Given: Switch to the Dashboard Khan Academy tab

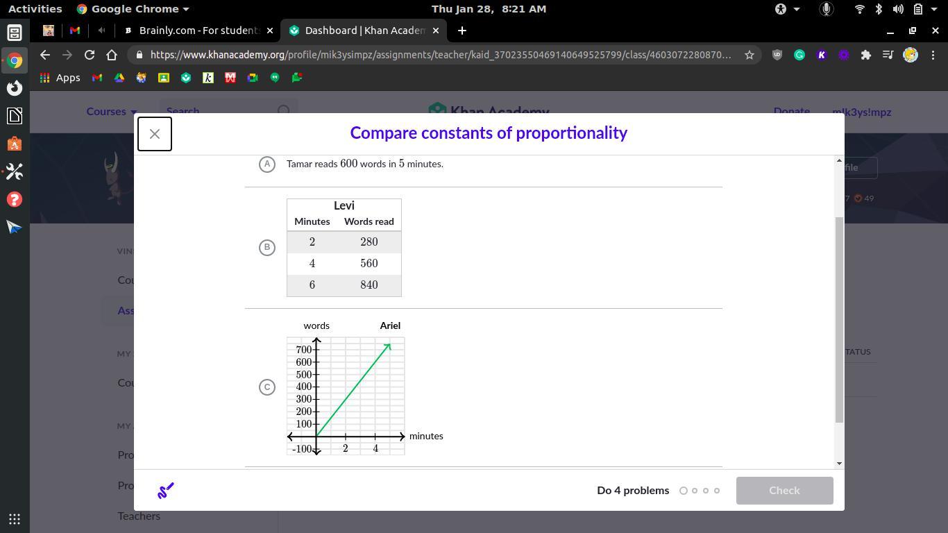Looking at the screenshot, I should (364, 31).
